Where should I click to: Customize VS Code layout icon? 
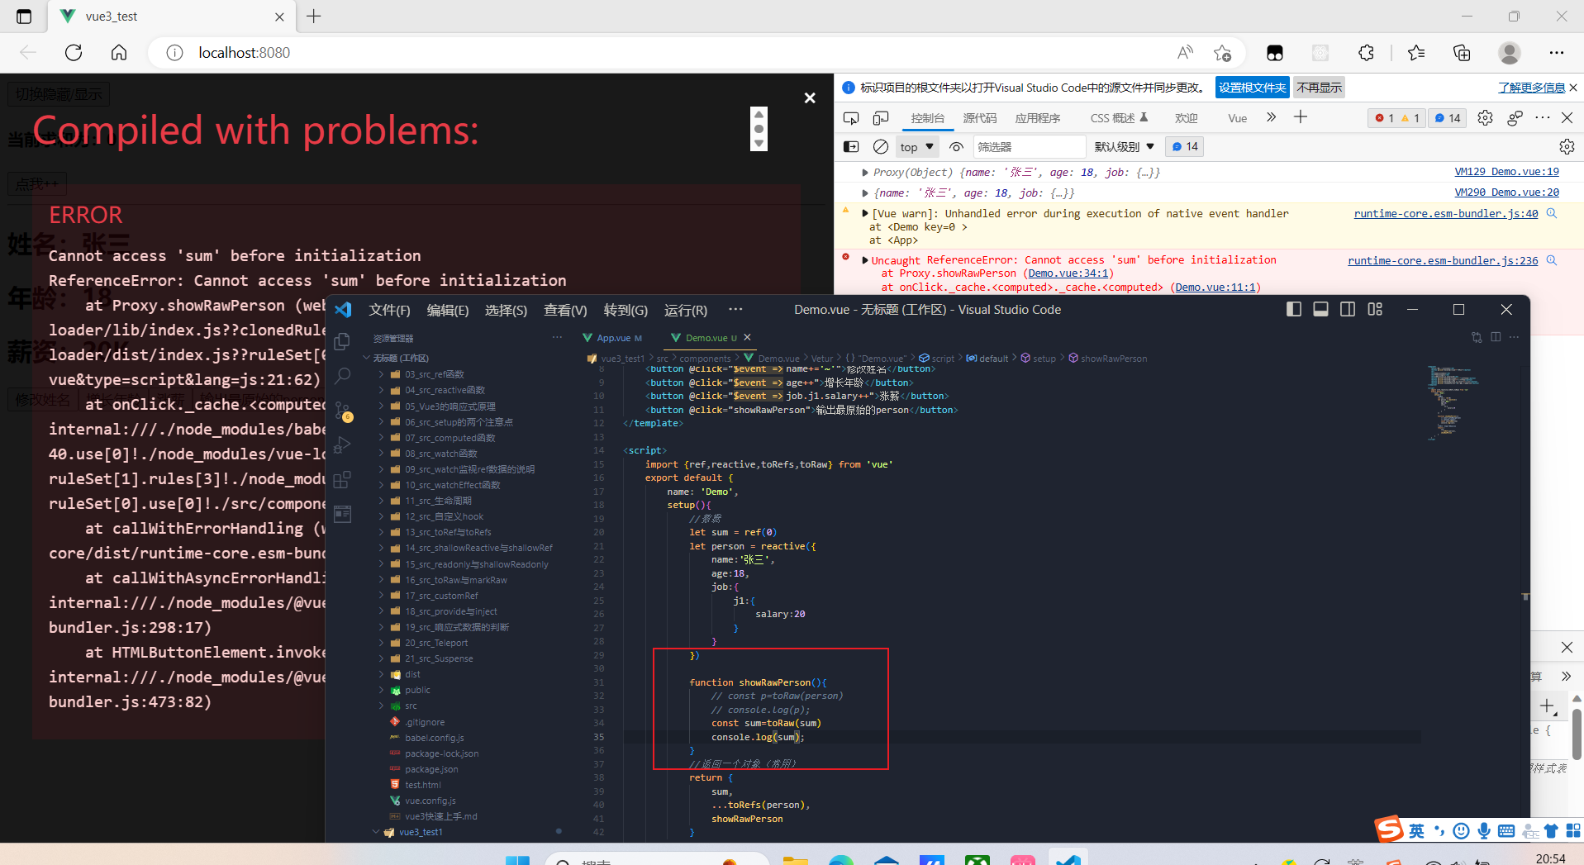[x=1375, y=309]
